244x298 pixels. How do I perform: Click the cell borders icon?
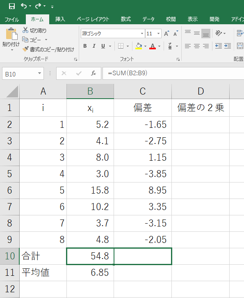point(121,46)
